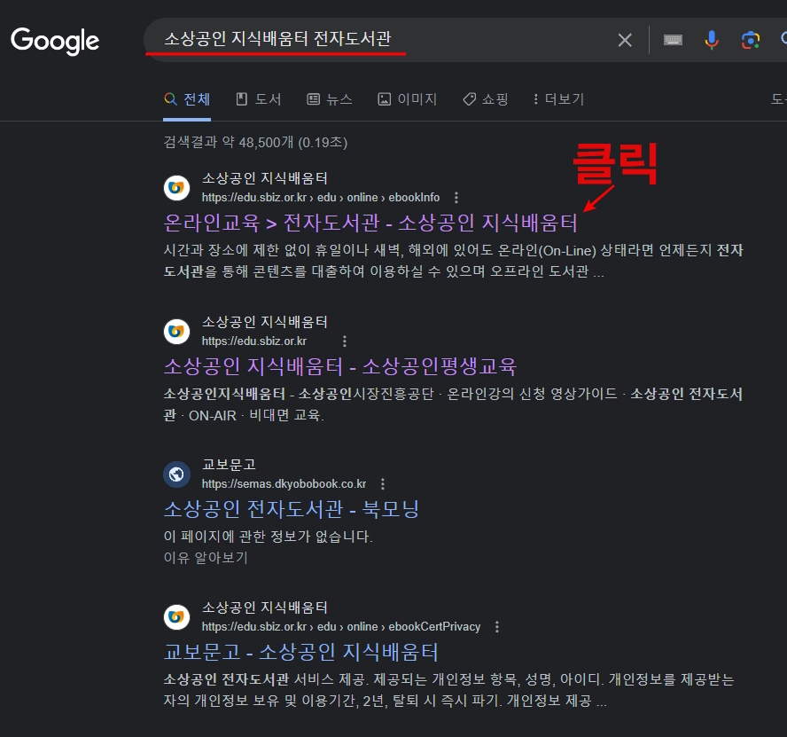Click the magnifying glass on the 전체 tab
The image size is (787, 737).
[169, 98]
